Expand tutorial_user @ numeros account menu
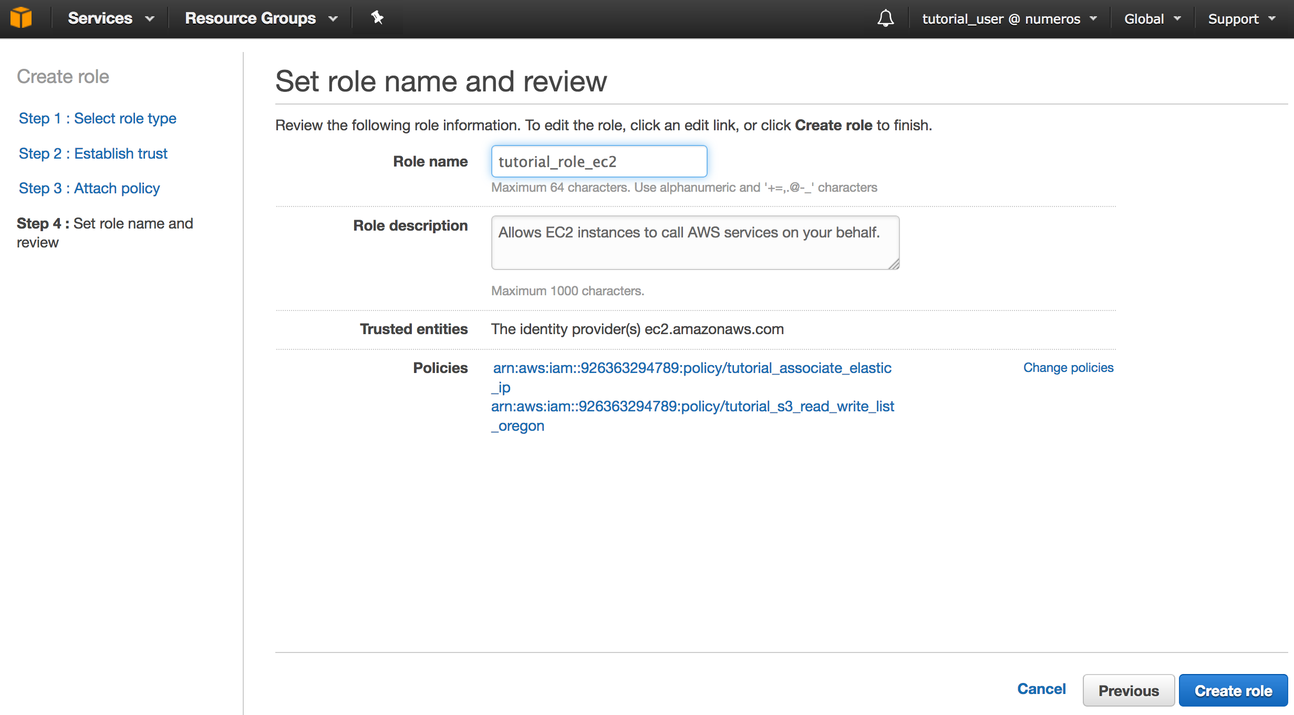The width and height of the screenshot is (1294, 715). (1009, 19)
